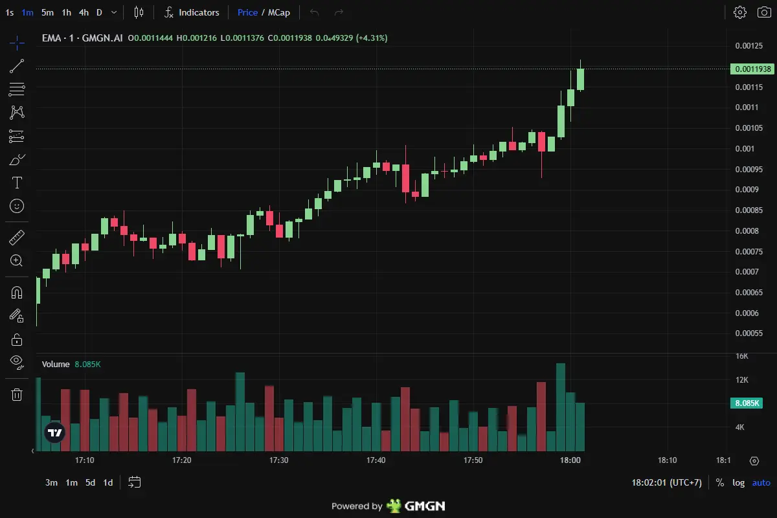777x518 pixels.
Task: Switch chart to MCap mode
Action: coord(279,12)
